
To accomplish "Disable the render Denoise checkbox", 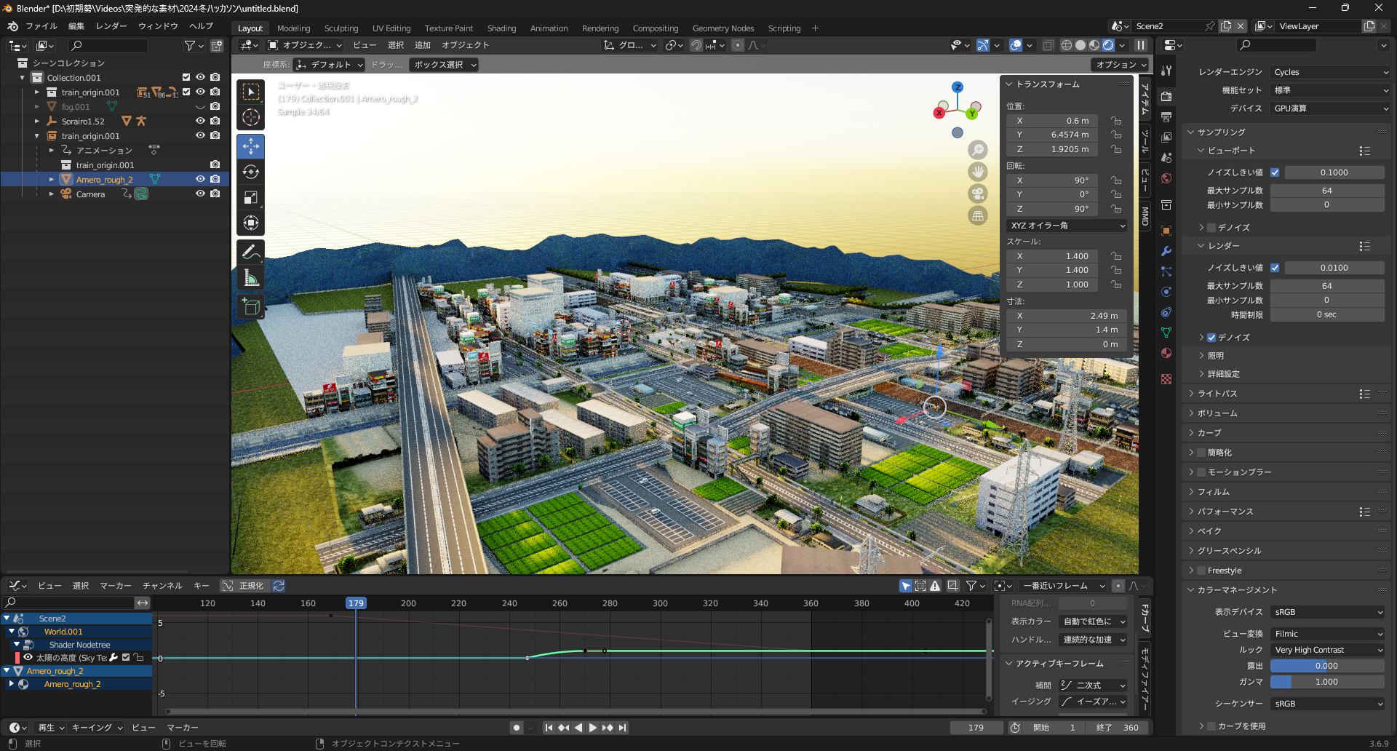I will [x=1211, y=338].
